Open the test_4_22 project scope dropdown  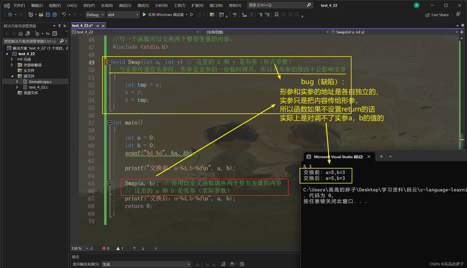click(x=135, y=32)
